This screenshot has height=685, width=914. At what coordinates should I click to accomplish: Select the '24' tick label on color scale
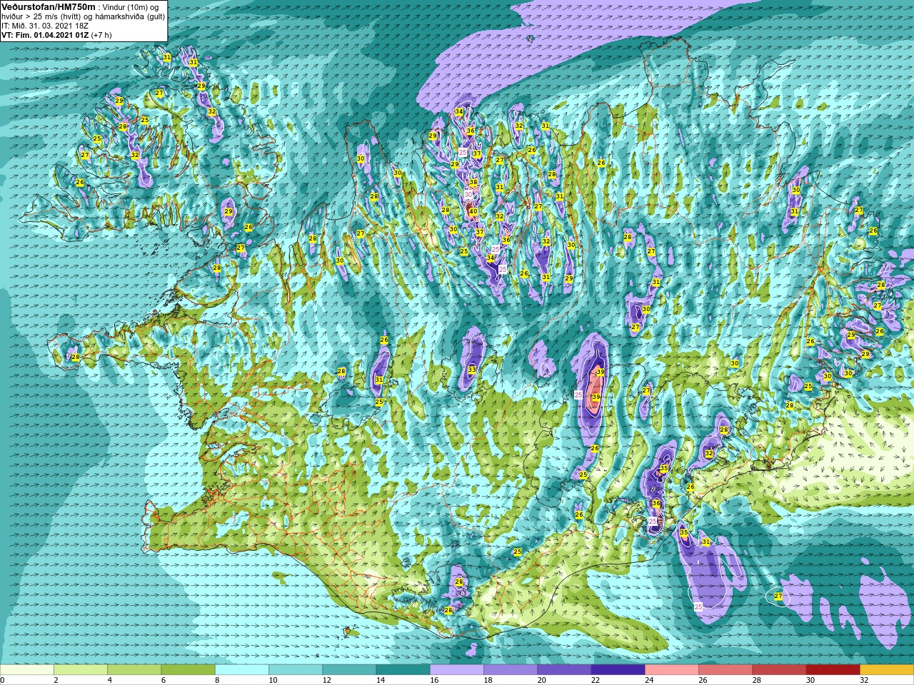[649, 680]
